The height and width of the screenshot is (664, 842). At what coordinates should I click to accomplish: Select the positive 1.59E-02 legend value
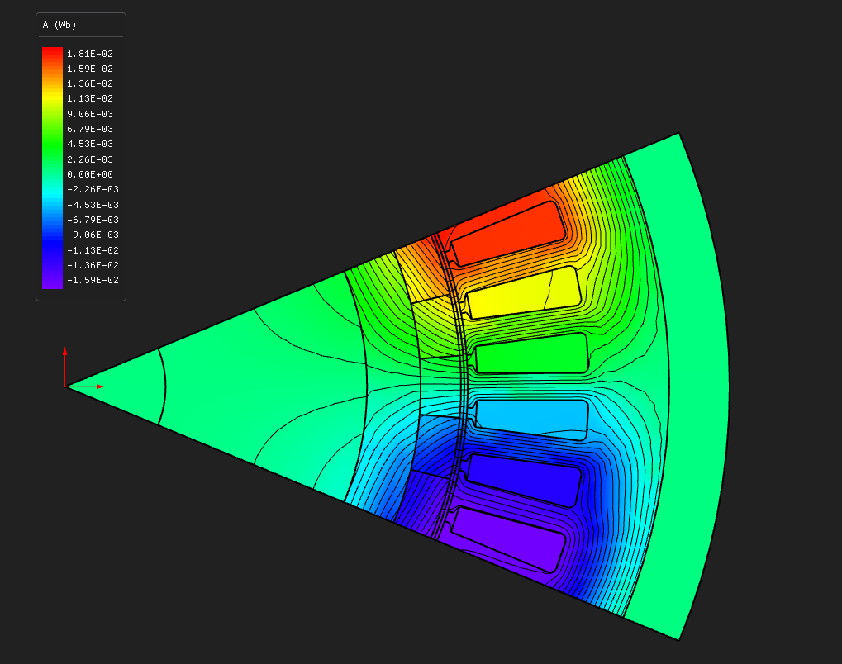(x=90, y=69)
